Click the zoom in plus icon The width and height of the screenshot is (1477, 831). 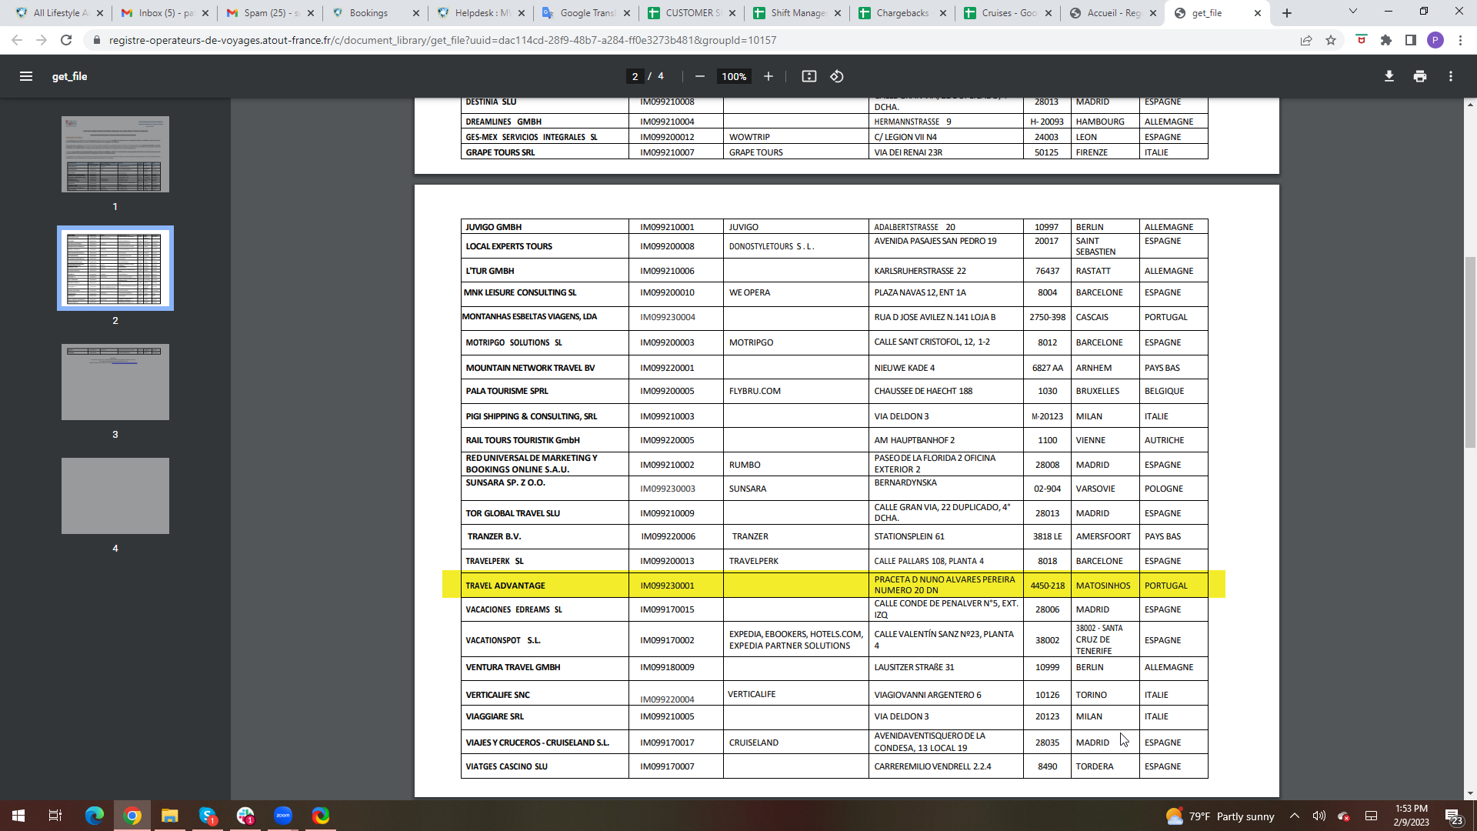[768, 76]
